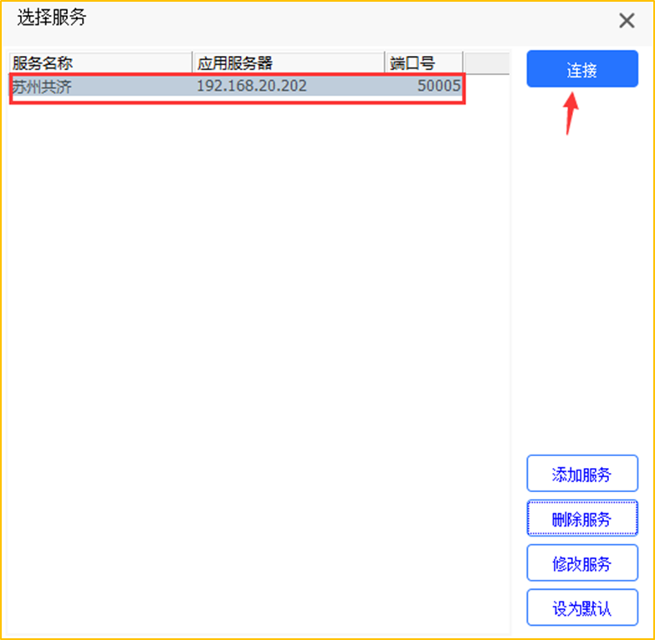Image resolution: width=655 pixels, height=640 pixels.
Task: Close the 选择服务 dialog
Action: pyautogui.click(x=627, y=21)
